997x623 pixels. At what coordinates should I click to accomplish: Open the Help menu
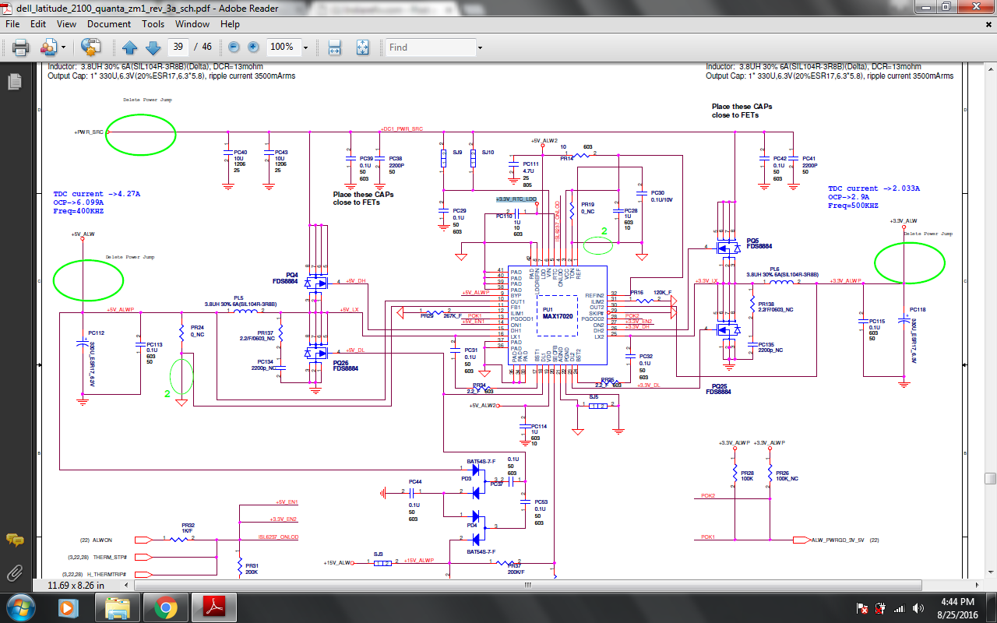tap(230, 24)
